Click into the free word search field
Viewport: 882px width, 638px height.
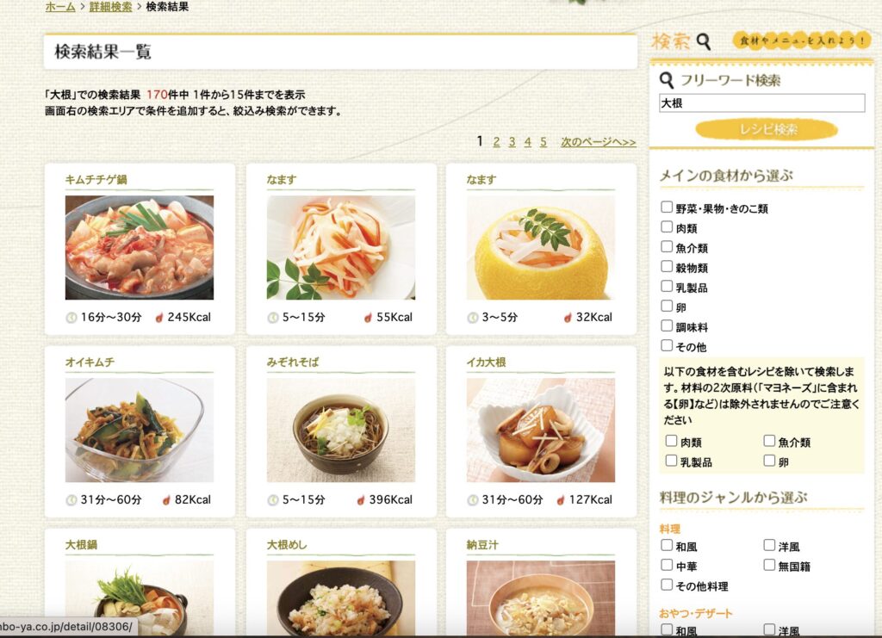[x=761, y=102]
